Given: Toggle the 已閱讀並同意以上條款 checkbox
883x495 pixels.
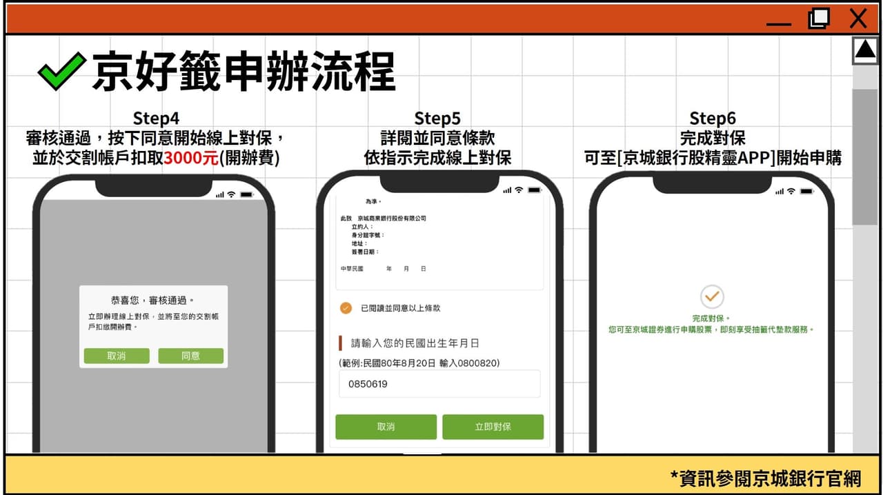Looking at the screenshot, I should 346,307.
